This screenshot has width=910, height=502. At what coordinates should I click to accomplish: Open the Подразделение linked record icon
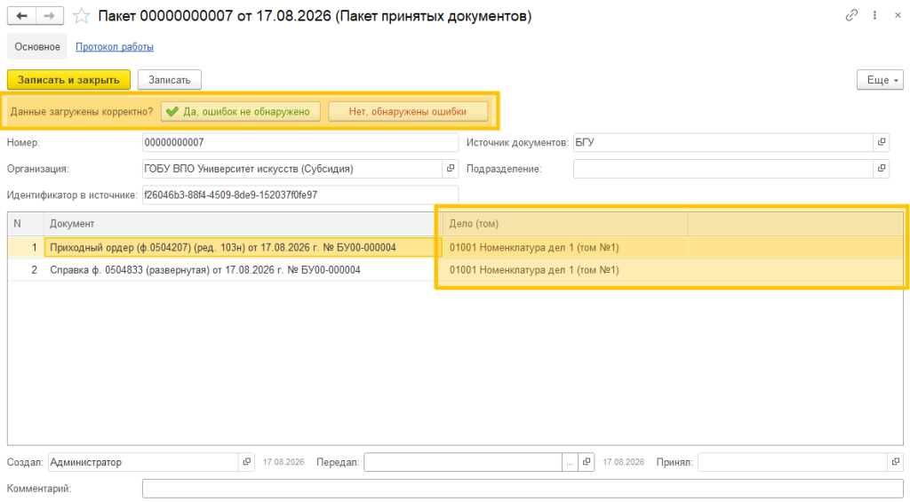[x=882, y=169]
